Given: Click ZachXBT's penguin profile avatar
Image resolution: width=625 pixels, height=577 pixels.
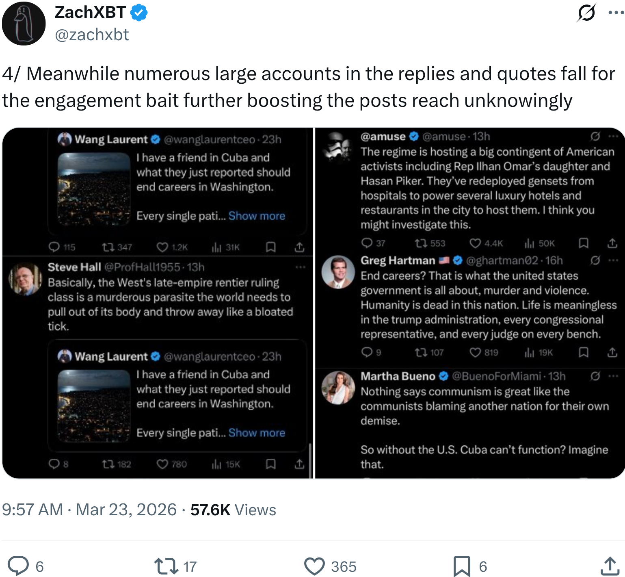Looking at the screenshot, I should [x=24, y=24].
